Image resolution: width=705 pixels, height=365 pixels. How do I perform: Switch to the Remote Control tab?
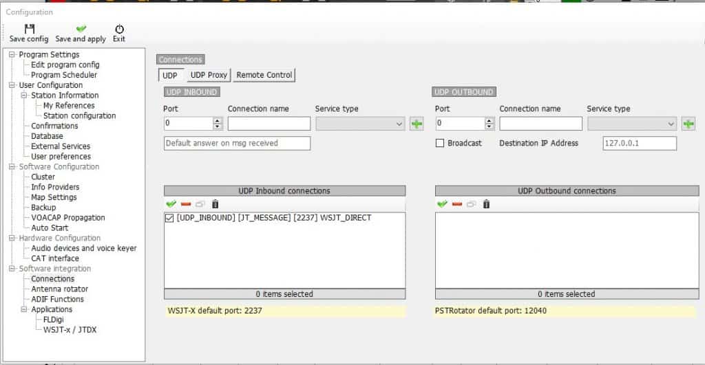tap(264, 75)
